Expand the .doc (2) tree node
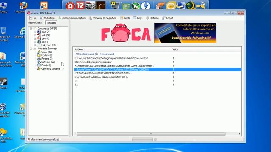The height and width of the screenshot is (152, 271). [35, 32]
